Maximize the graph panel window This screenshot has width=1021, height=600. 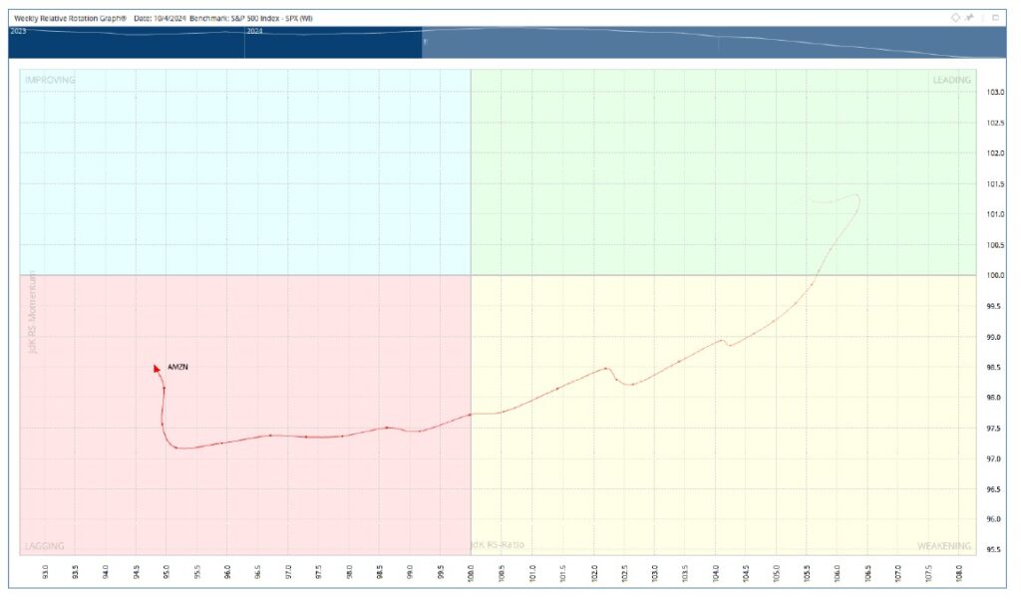(995, 18)
